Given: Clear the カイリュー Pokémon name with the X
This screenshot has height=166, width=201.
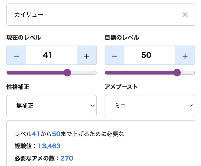Looking at the screenshot, I should coord(185,15).
